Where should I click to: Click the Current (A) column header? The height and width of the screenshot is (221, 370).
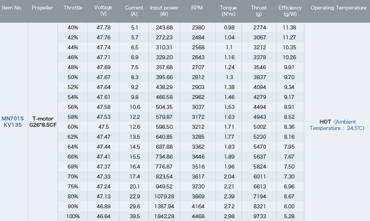tap(134, 11)
